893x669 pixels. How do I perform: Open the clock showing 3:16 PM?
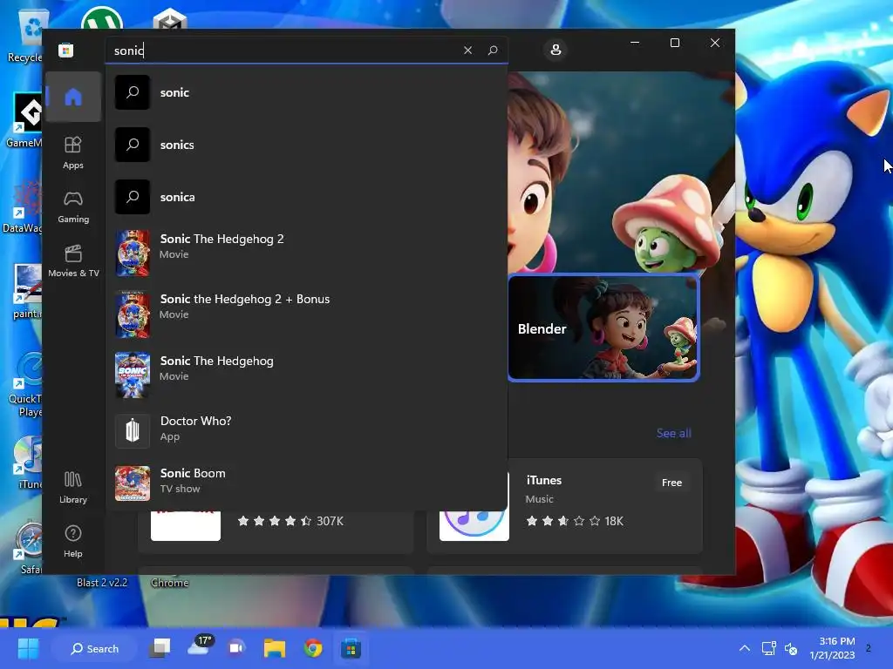[x=832, y=648]
